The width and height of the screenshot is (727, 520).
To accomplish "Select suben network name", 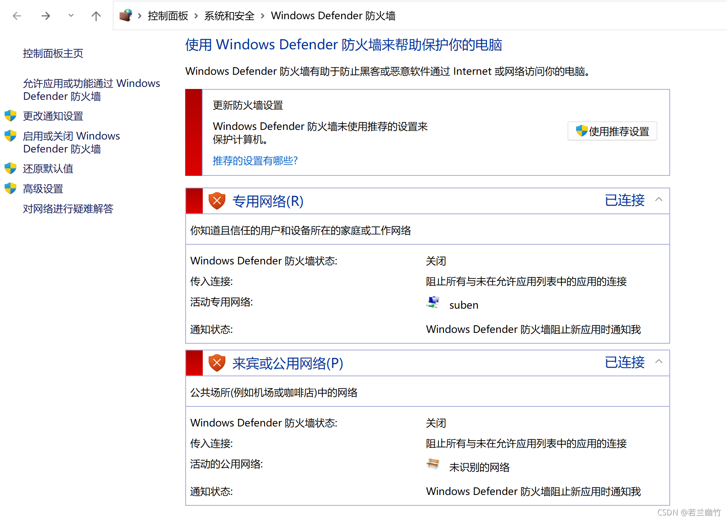I will pyautogui.click(x=464, y=305).
